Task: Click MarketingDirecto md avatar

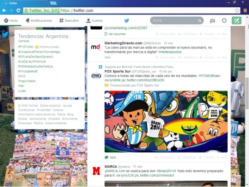Action: [96, 47]
